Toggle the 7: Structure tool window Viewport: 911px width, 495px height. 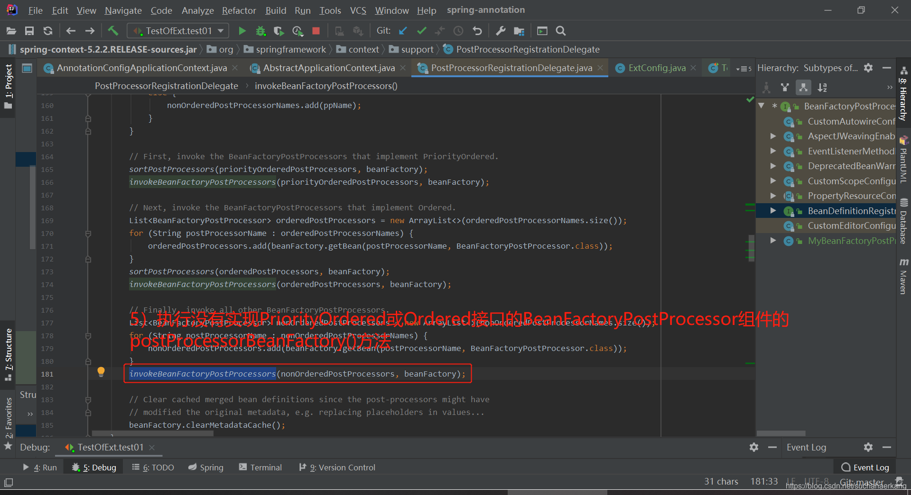pyautogui.click(x=8, y=354)
